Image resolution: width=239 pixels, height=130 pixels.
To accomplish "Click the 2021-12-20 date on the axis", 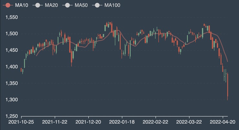I will pos(88,123).
